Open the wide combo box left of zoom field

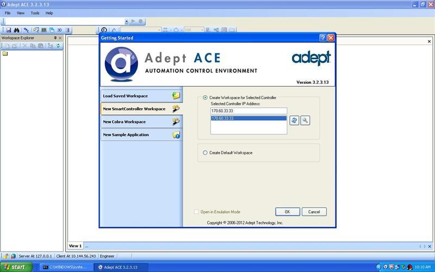click(141, 30)
